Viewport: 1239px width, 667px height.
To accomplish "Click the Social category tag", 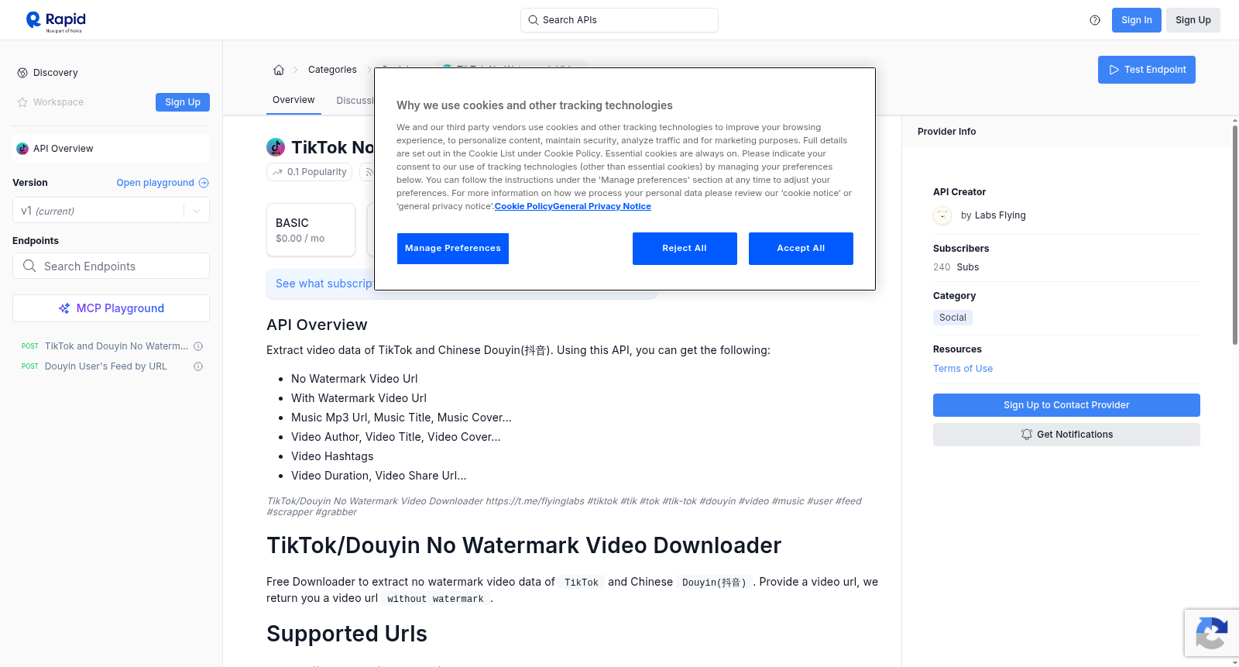I will click(952, 318).
